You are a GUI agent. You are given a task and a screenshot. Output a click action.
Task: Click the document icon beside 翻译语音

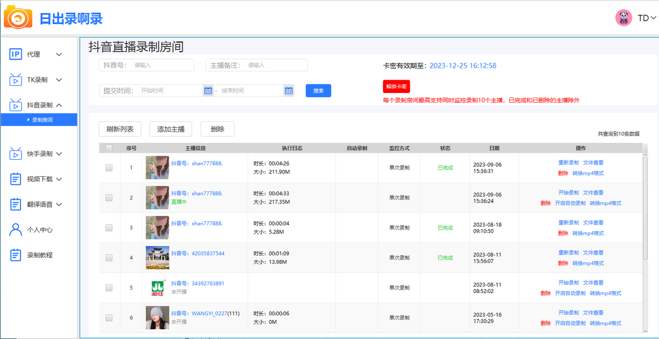tap(16, 204)
